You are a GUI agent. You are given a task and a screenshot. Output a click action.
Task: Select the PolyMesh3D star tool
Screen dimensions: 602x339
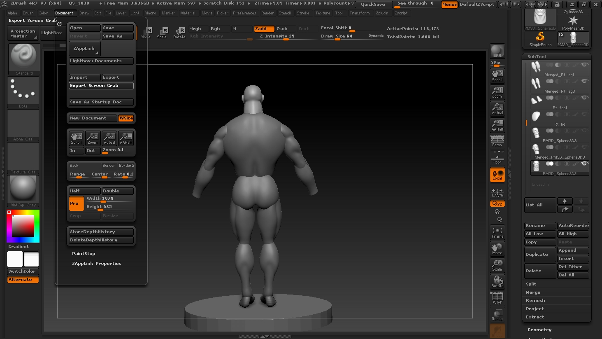tap(573, 23)
